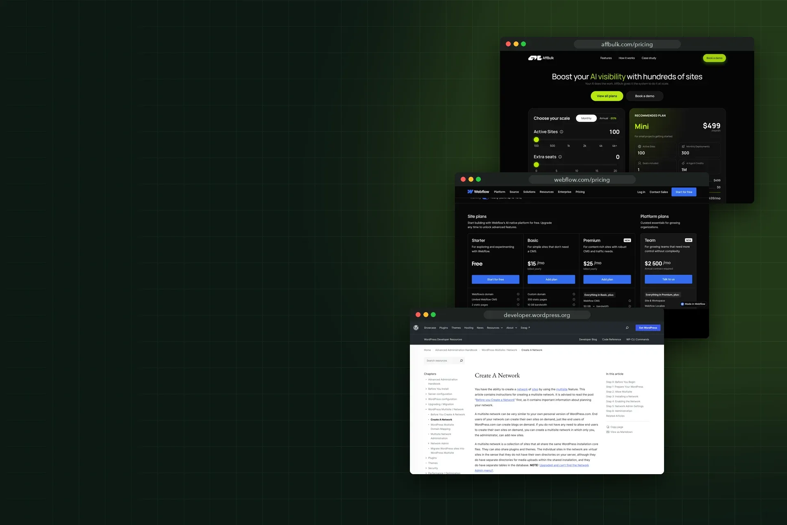This screenshot has width=787, height=525.
Task: Click Add plan under Basic plan
Action: click(x=551, y=279)
